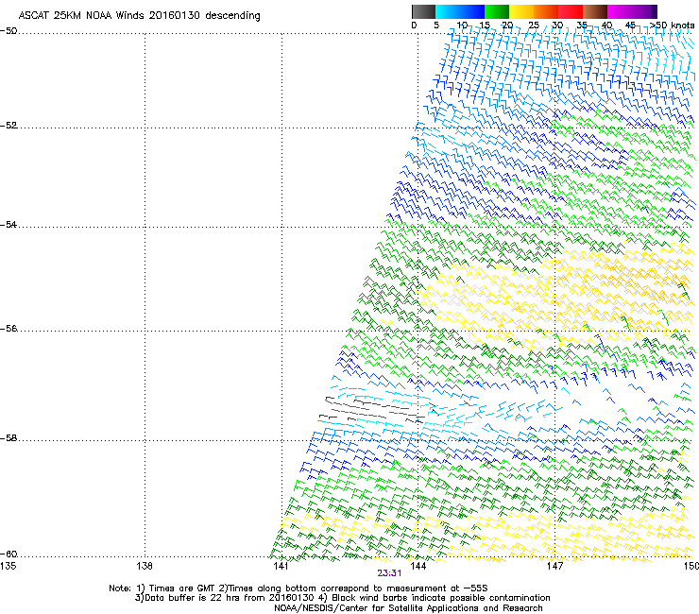Image resolution: width=699 pixels, height=614 pixels.
Task: Click the '-58' latitude axis label
Action: 9,438
